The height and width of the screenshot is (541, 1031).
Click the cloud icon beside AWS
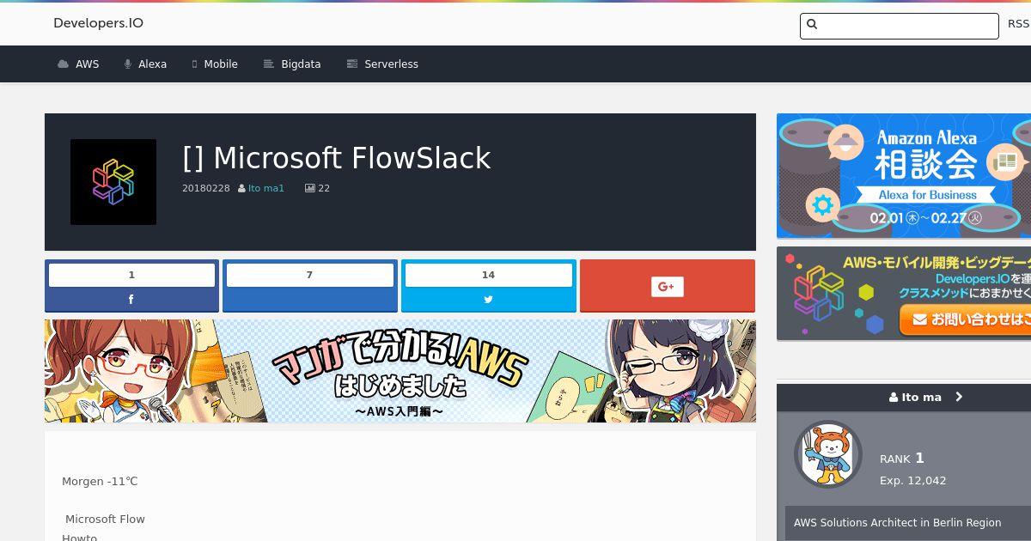click(63, 64)
